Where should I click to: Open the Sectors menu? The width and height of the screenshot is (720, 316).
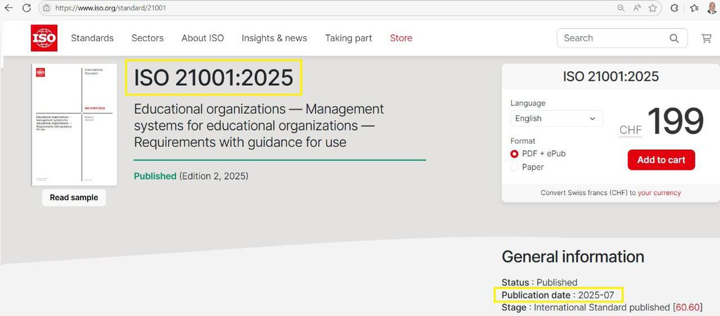(x=148, y=38)
